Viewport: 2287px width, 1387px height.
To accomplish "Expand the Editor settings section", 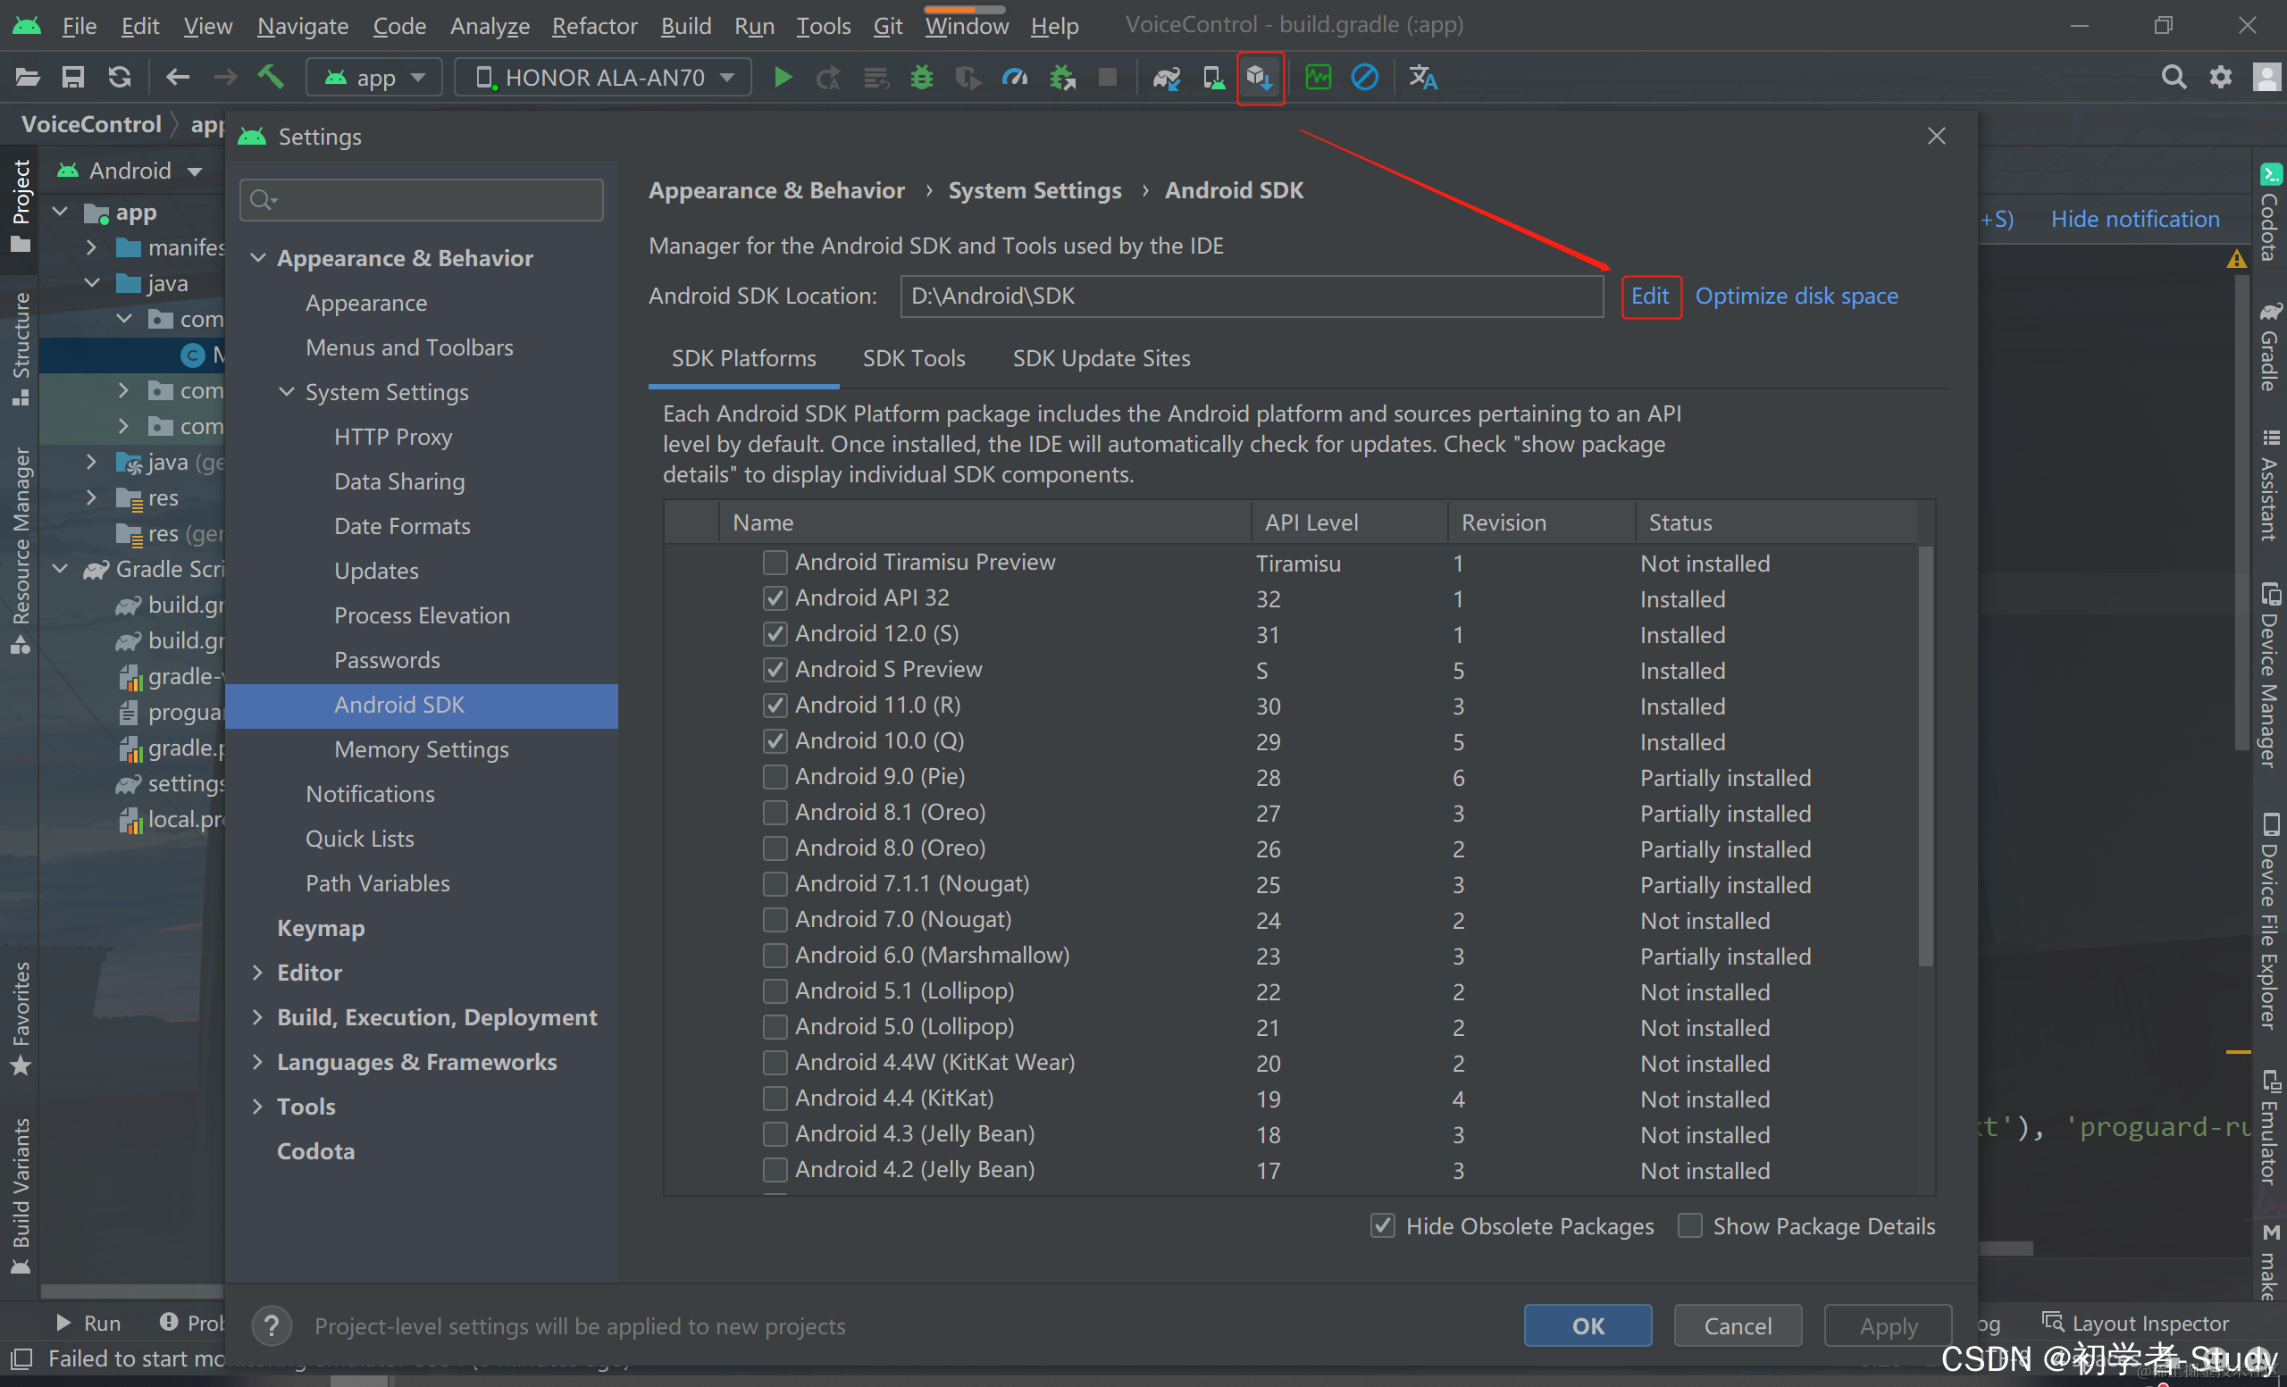I will 258,973.
